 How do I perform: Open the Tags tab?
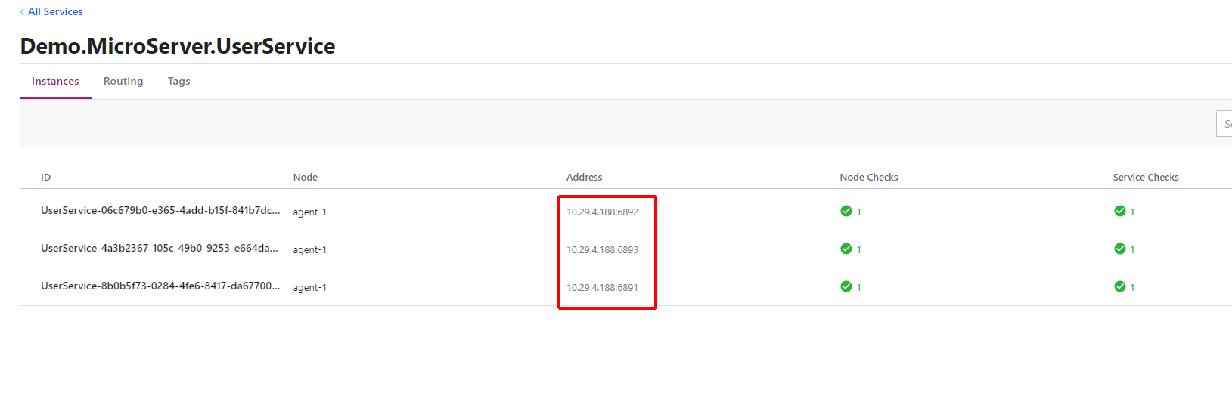coord(178,81)
